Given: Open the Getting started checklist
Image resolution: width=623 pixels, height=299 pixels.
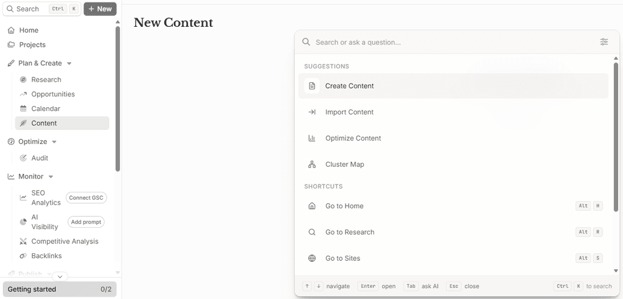Looking at the screenshot, I should pos(60,289).
